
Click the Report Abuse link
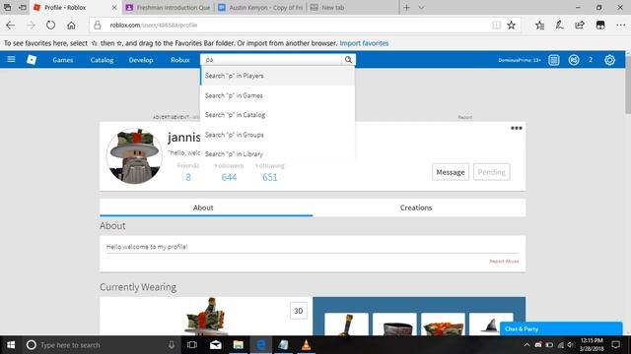click(504, 262)
